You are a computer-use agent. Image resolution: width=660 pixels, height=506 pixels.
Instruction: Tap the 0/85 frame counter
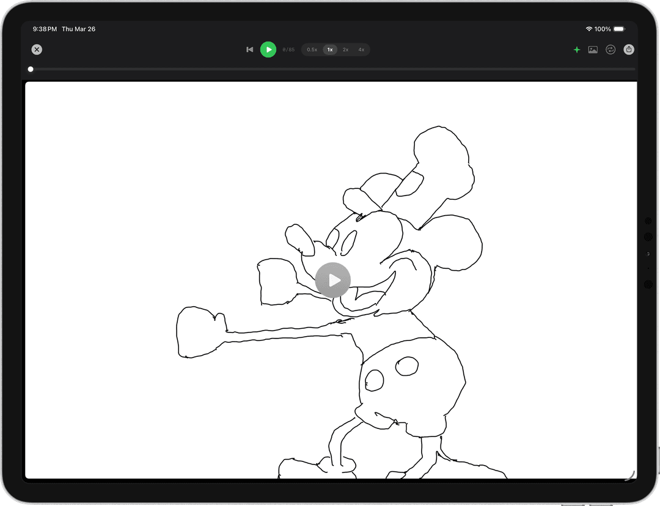click(x=288, y=50)
